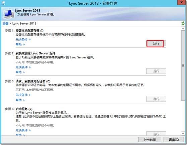This screenshot has height=145, width=187.
Task: Click the vertical scrollbar thumb
Action: pyautogui.click(x=183, y=65)
